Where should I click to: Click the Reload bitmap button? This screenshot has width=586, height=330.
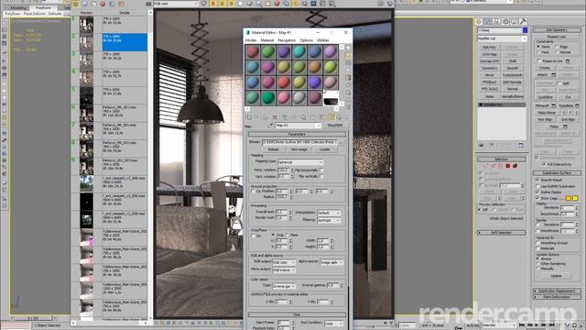pyautogui.click(x=274, y=149)
